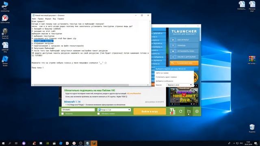Open the vk.com/tlauncher link
Screen dimensions: 260x146
point(134,94)
